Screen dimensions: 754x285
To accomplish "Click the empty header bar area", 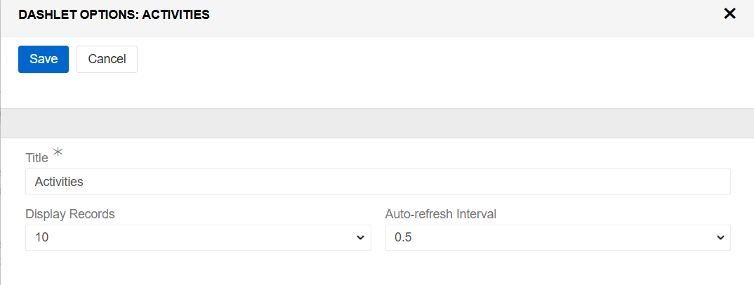I will coord(456,14).
